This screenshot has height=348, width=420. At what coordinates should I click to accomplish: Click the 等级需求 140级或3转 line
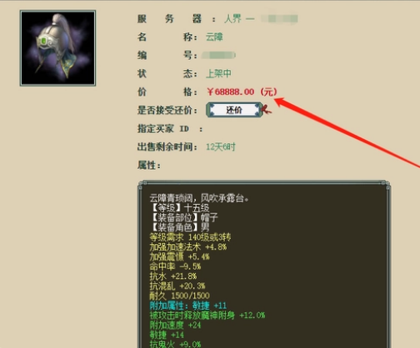coord(190,237)
